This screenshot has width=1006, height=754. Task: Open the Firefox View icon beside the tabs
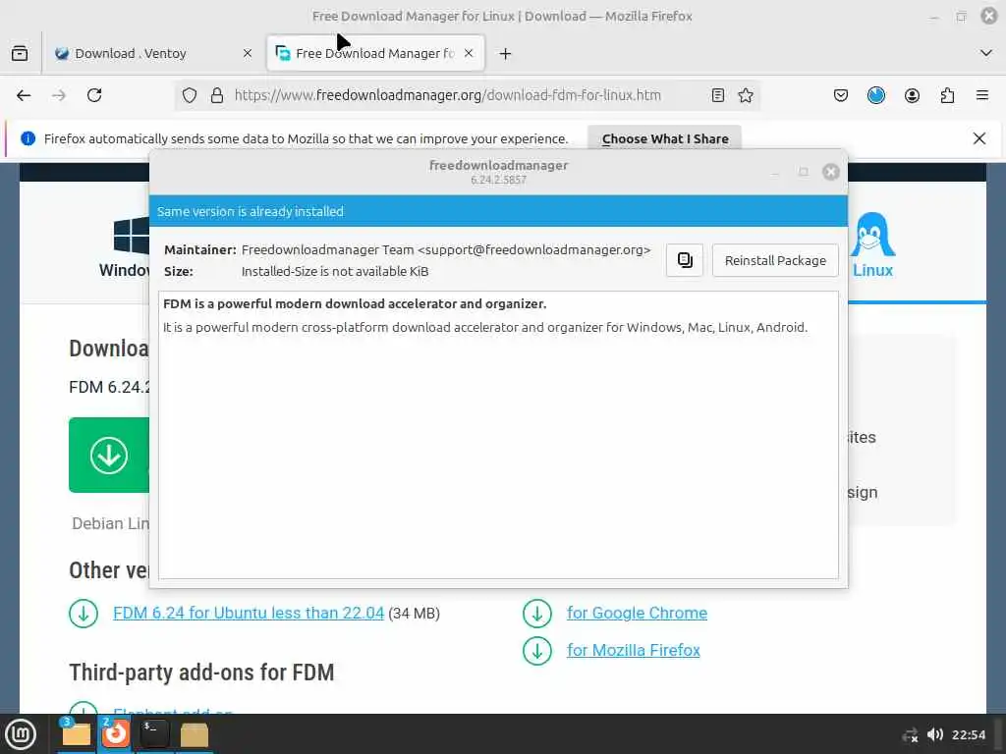coord(20,53)
